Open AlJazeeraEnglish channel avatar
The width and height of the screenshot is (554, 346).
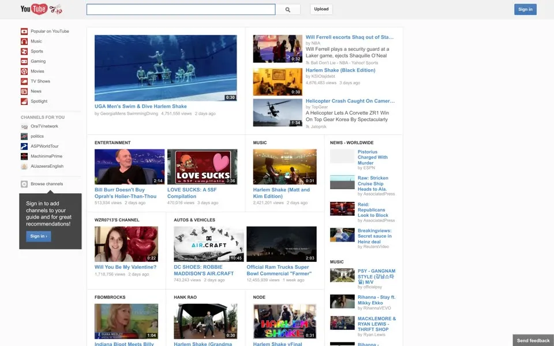pos(24,166)
